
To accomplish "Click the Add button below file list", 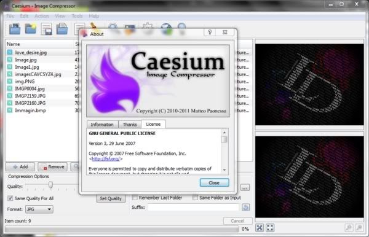I will coord(20,167).
